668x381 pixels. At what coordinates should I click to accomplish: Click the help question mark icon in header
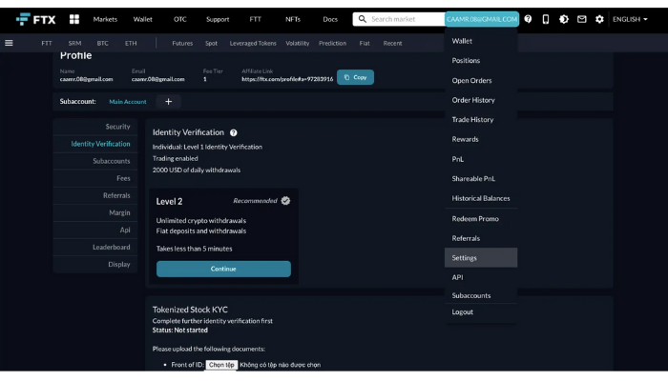(x=528, y=19)
